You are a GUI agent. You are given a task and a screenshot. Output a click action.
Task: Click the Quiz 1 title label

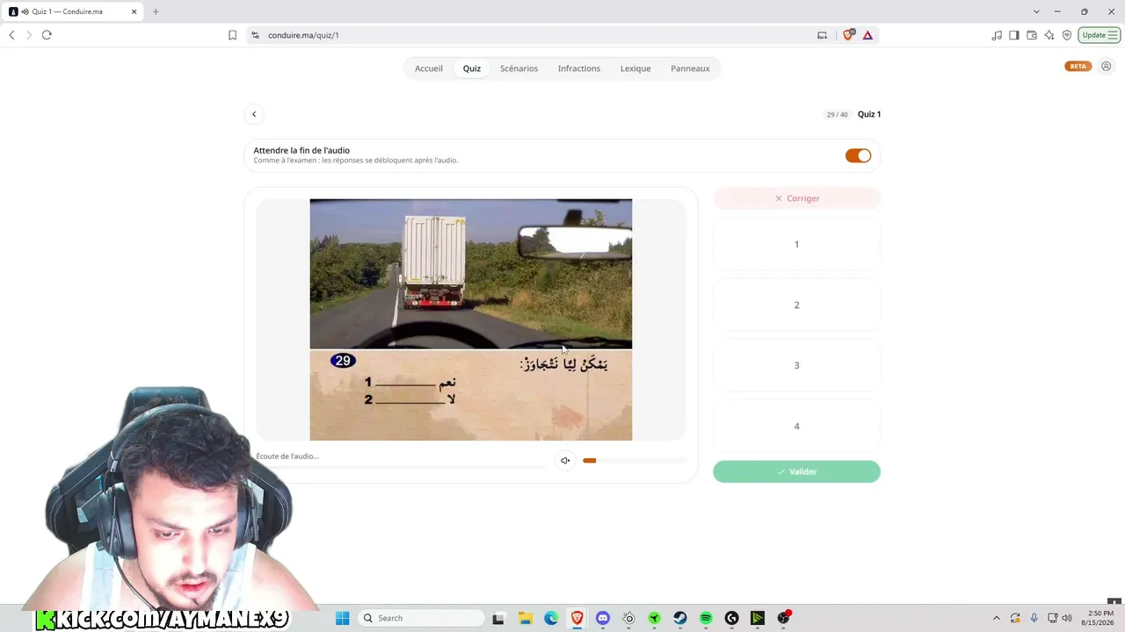tap(869, 114)
